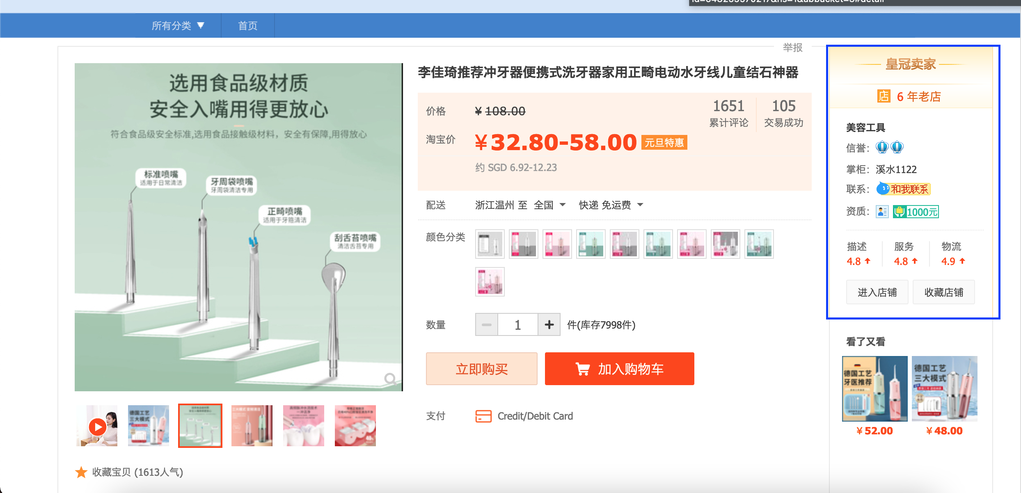
Task: Choose the fourth color option swatch
Action: [591, 244]
